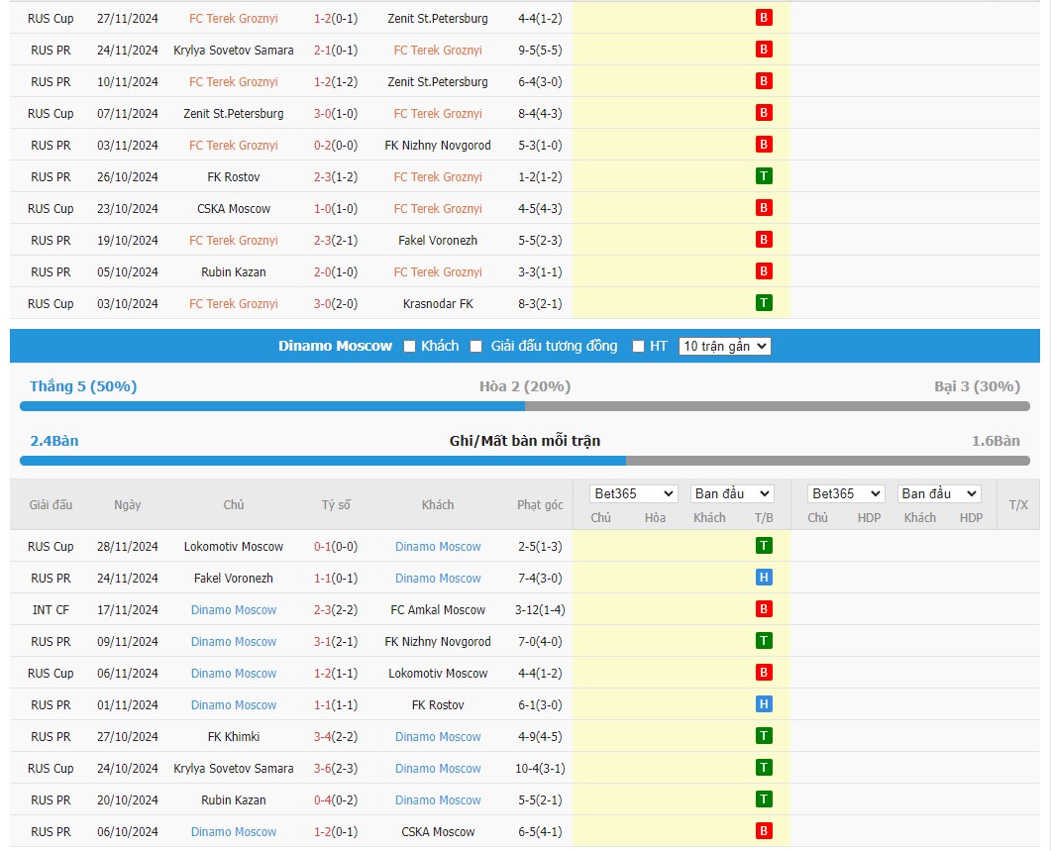Open FC Terek Groznyi link in the 27/11/2024 row
1051x851 pixels.
click(233, 19)
